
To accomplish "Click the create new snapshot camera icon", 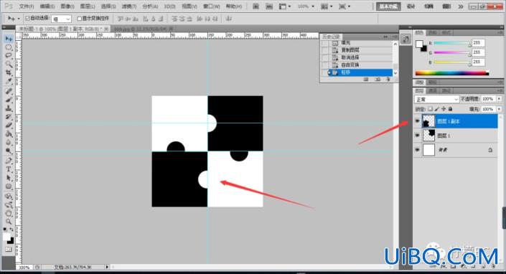I will [x=378, y=80].
